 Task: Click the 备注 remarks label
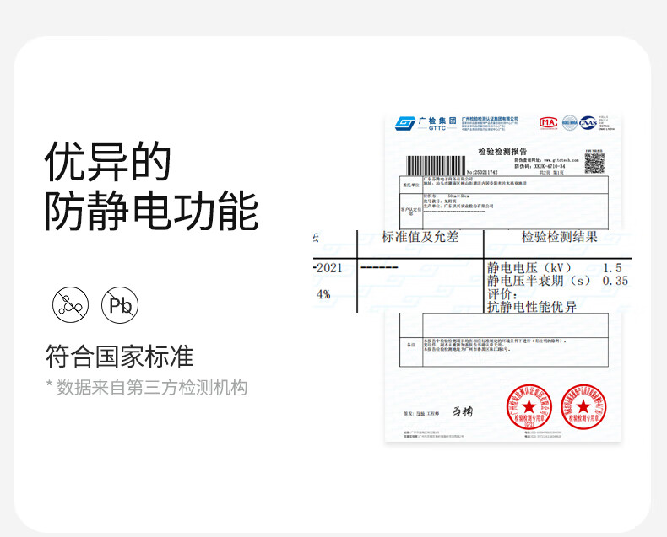point(411,345)
